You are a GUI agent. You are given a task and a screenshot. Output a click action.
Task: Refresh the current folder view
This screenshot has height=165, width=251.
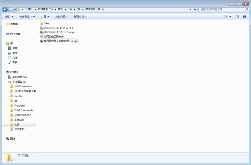click(195, 10)
